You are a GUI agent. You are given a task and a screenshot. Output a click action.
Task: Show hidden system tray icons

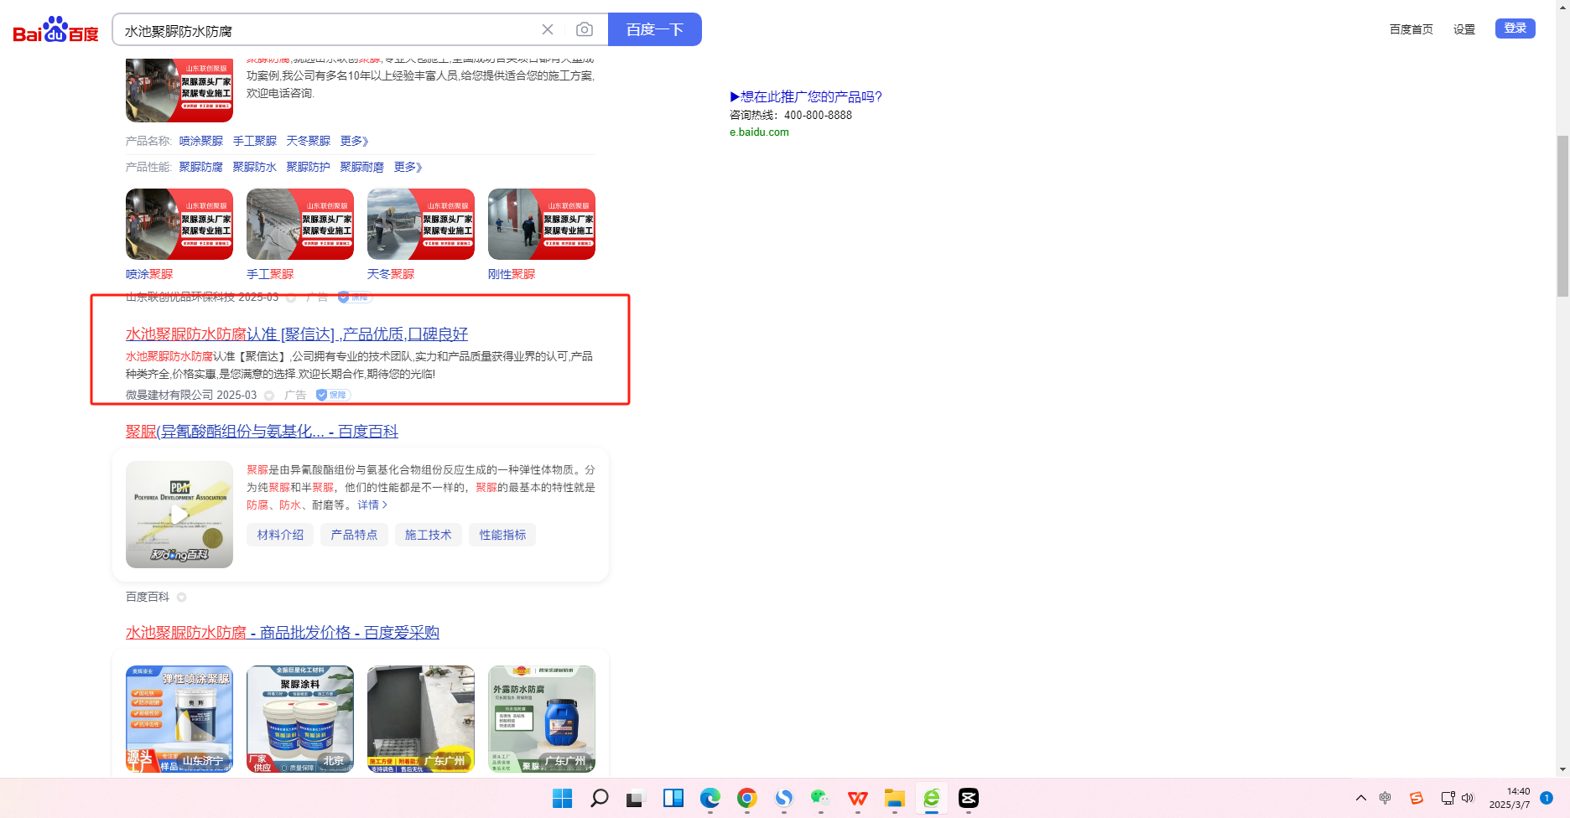[1360, 798]
